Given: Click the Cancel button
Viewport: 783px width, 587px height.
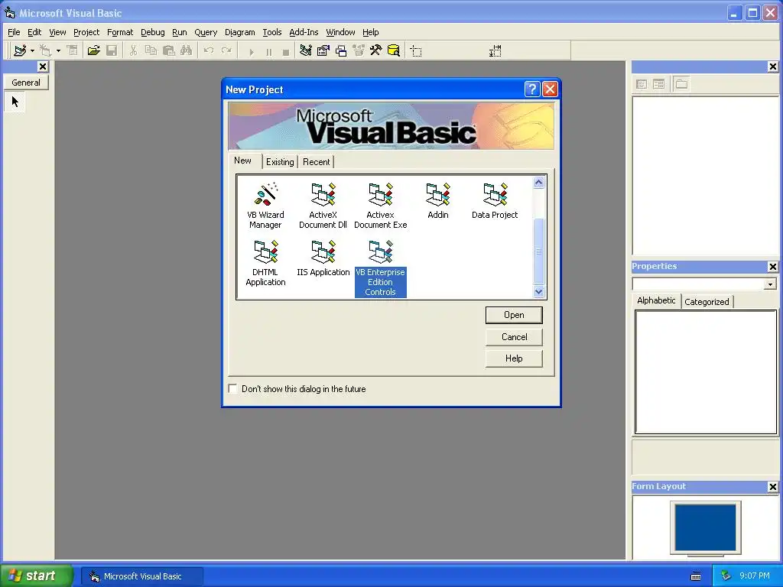Looking at the screenshot, I should coord(514,337).
